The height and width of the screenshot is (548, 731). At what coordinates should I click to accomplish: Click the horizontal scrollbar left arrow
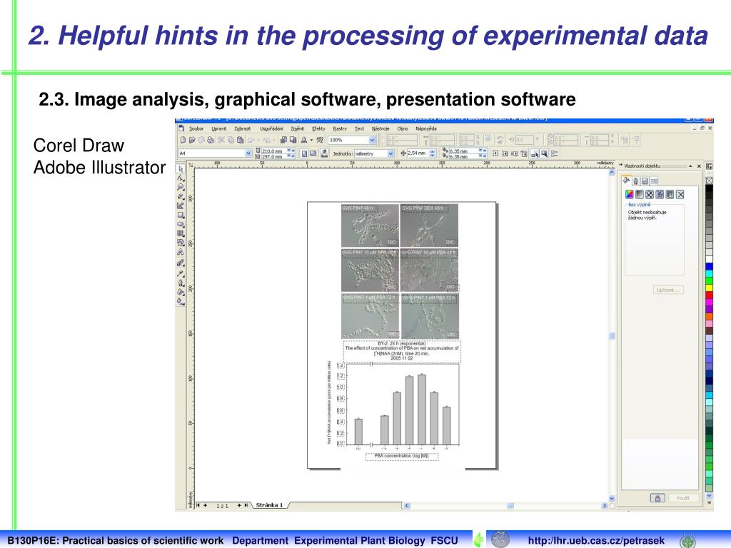click(406, 506)
